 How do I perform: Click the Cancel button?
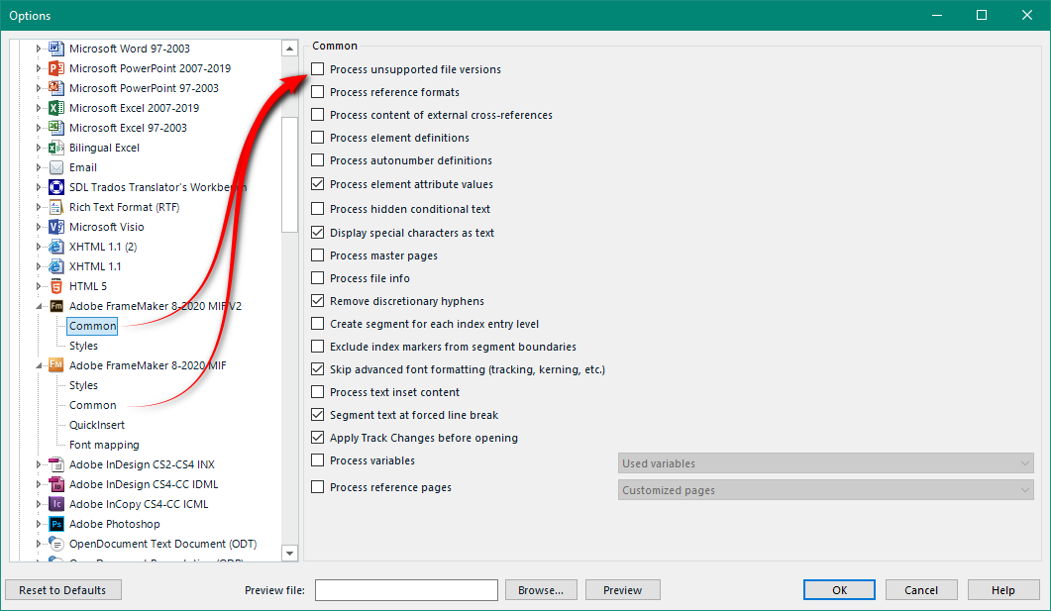click(x=921, y=590)
